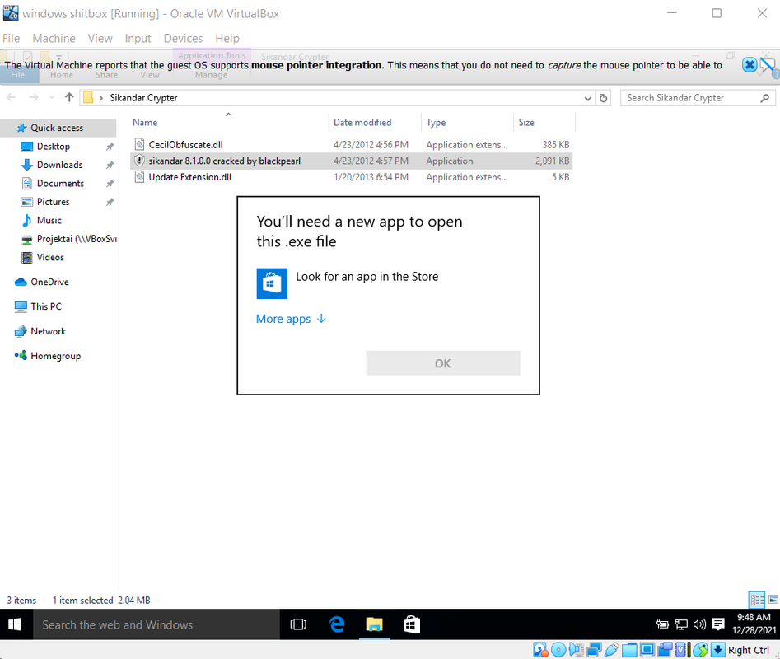Click the network icon in system tray
This screenshot has width=780, height=659.
click(x=681, y=624)
